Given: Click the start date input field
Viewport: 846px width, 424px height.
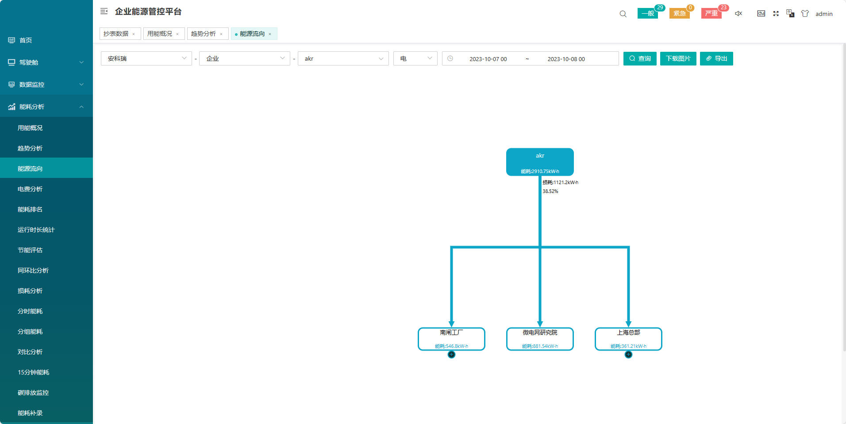Looking at the screenshot, I should [488, 59].
